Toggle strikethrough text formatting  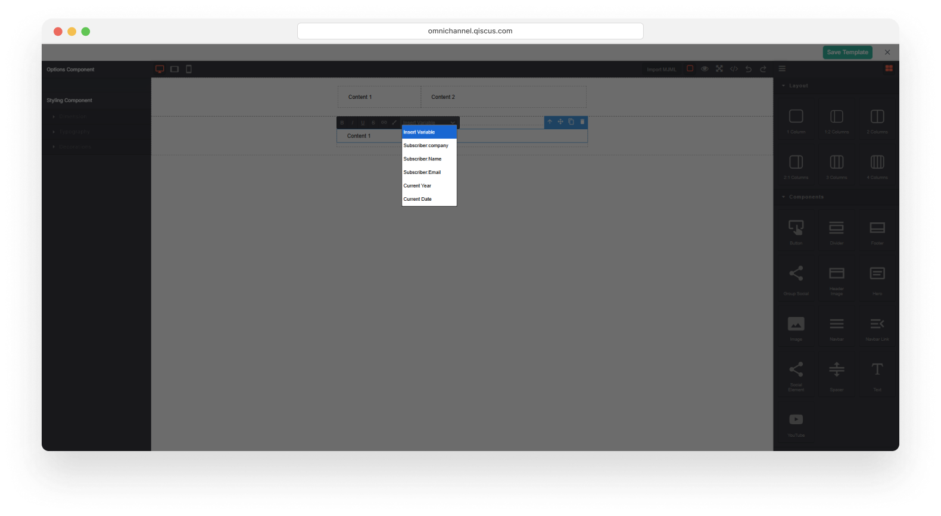[373, 123]
